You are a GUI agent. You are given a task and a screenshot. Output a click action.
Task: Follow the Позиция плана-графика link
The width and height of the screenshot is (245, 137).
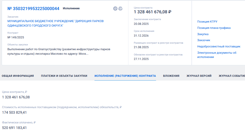coord(214,28)
